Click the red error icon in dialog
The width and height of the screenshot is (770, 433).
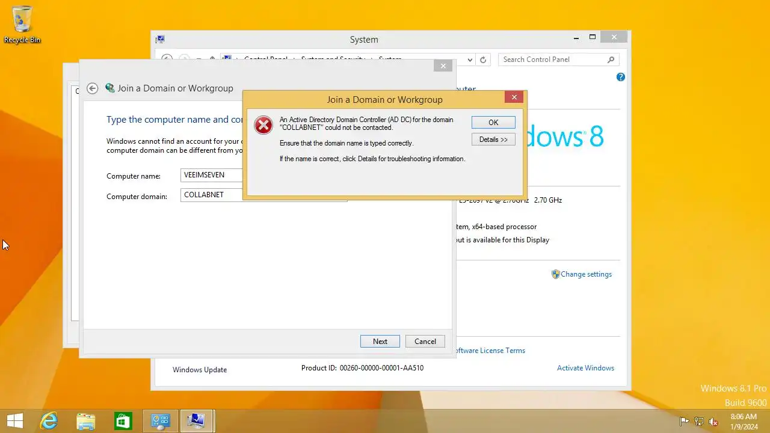(263, 124)
